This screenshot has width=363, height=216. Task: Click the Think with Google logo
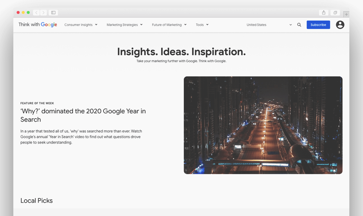coord(38,25)
